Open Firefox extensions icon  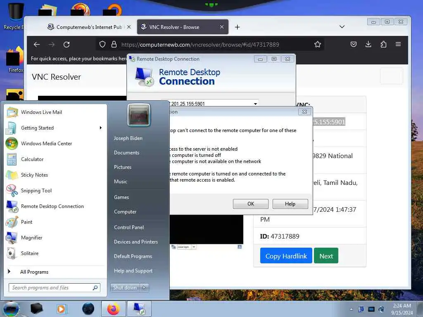[x=383, y=44]
